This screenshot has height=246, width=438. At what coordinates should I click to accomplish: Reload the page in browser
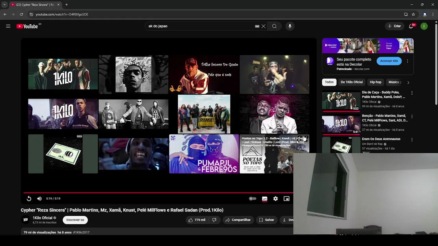pyautogui.click(x=21, y=14)
